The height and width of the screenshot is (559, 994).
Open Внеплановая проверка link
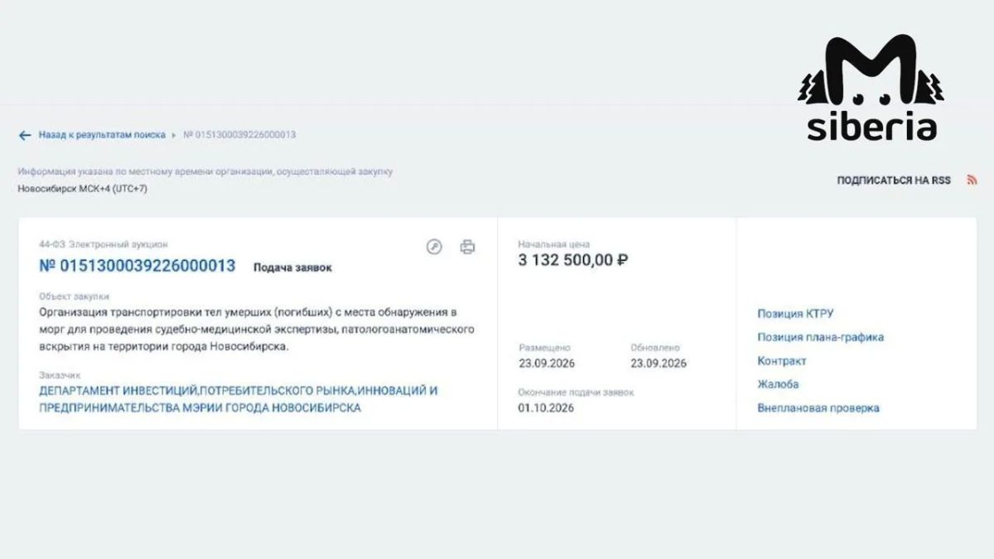(818, 408)
